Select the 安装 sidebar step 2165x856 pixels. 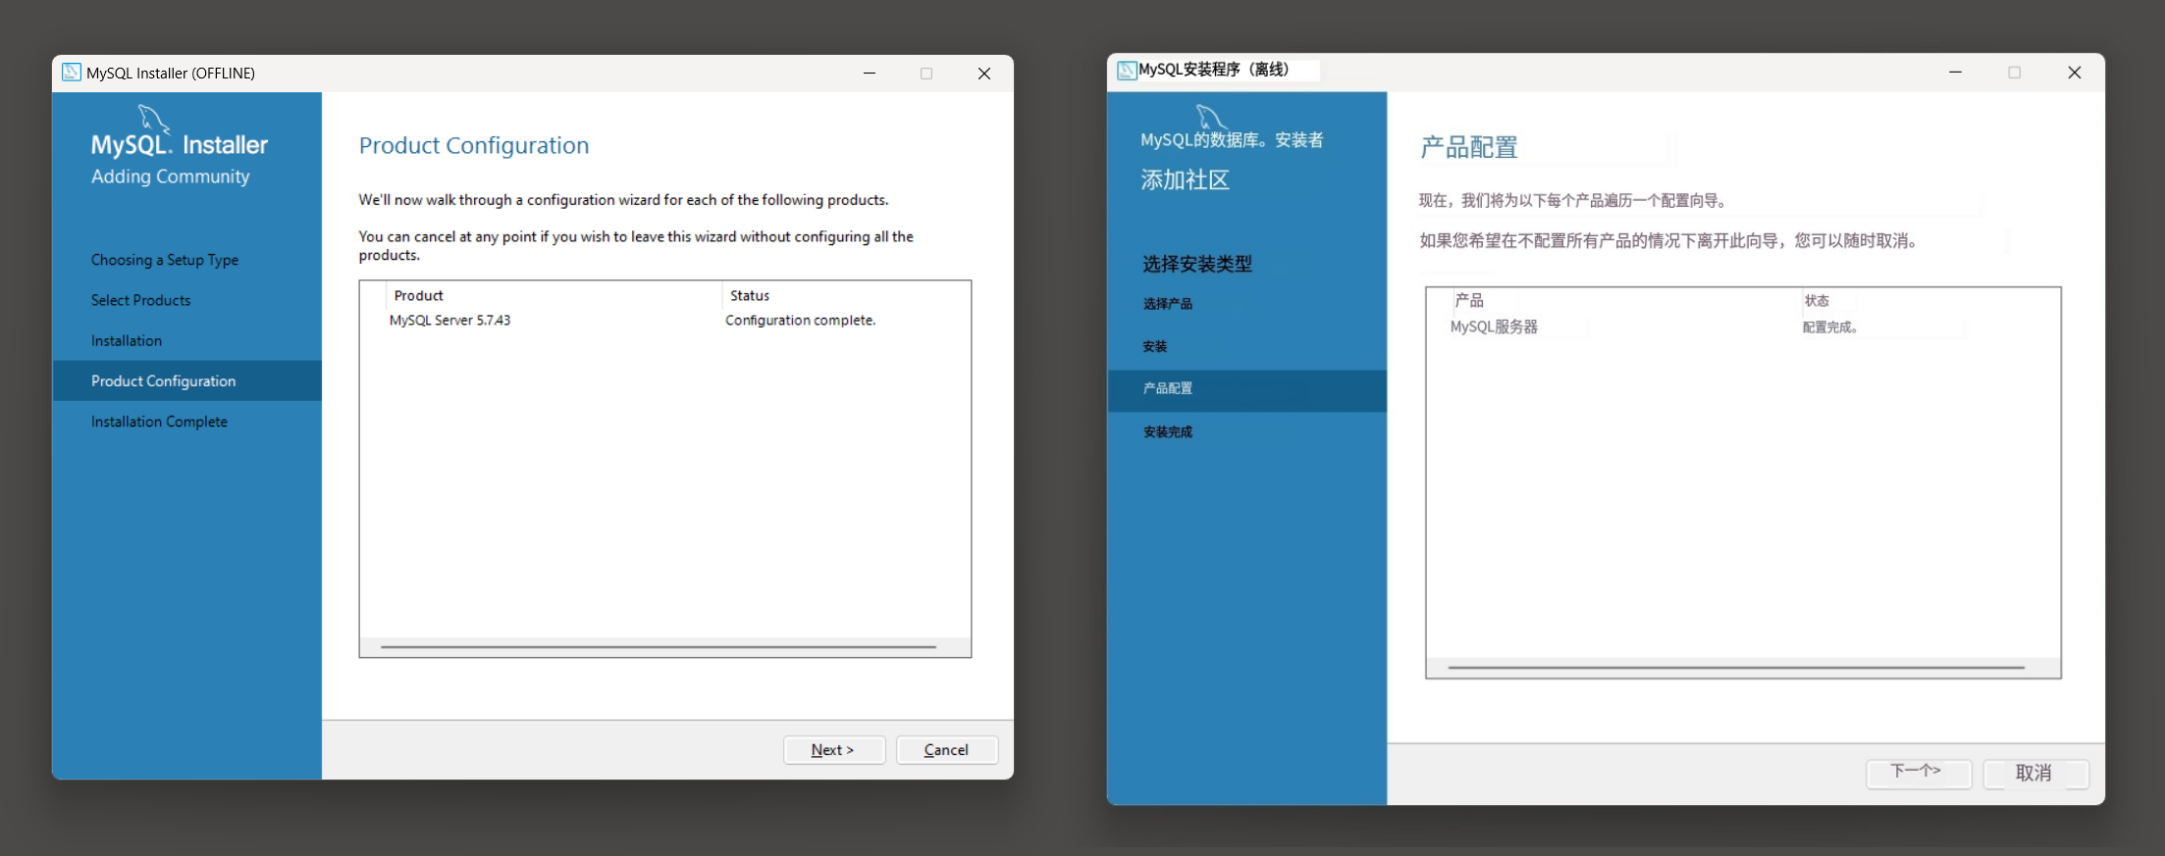click(x=1155, y=346)
